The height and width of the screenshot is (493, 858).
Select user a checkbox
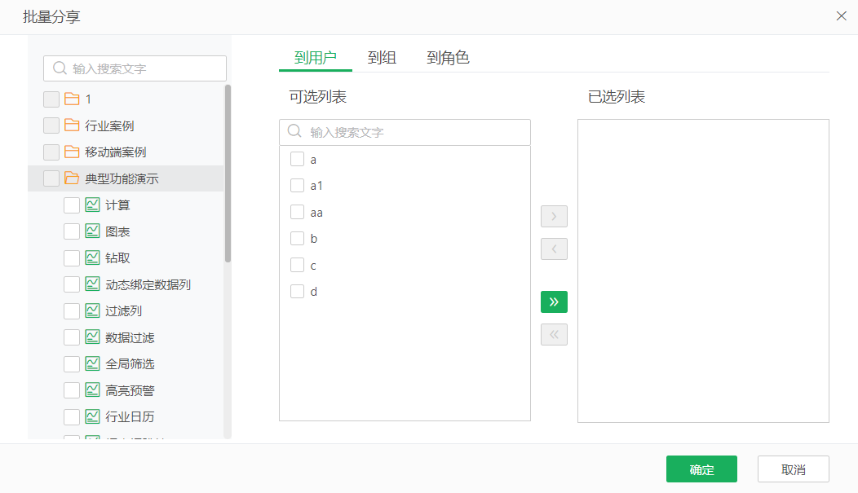[x=297, y=159]
